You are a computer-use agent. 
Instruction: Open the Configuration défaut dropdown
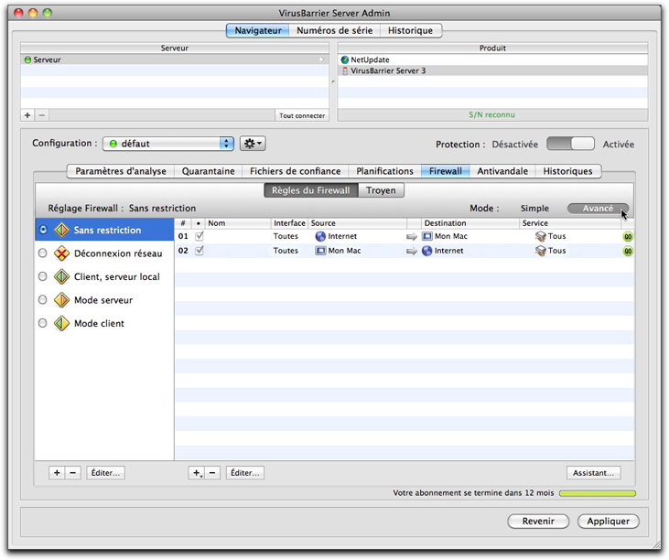tap(168, 144)
